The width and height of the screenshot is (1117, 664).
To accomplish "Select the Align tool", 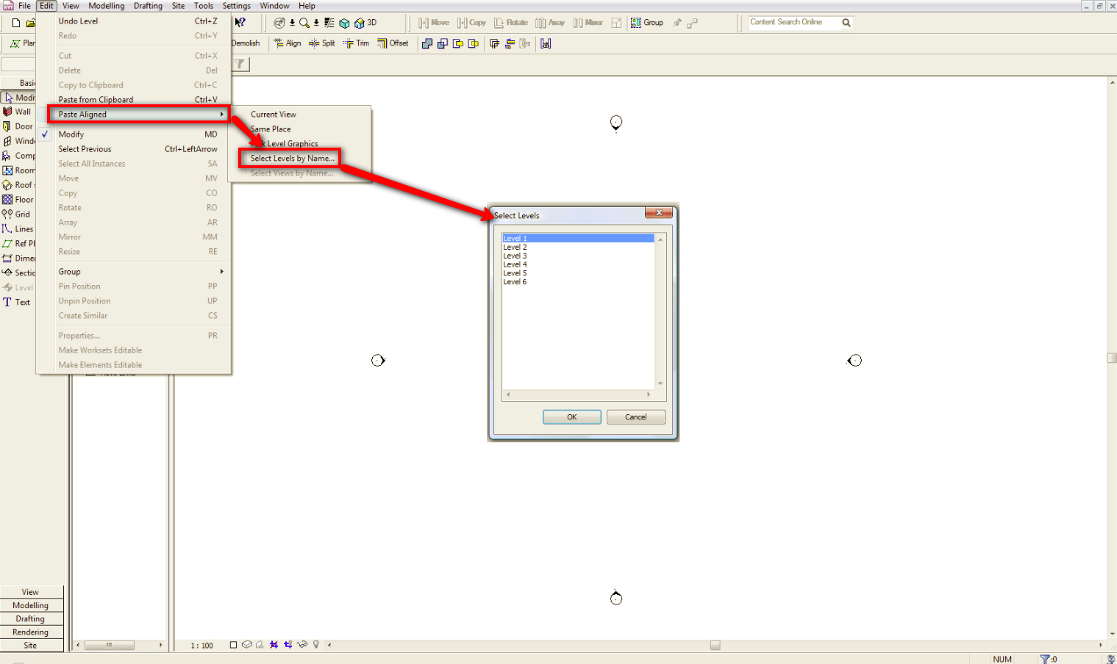I will click(288, 43).
